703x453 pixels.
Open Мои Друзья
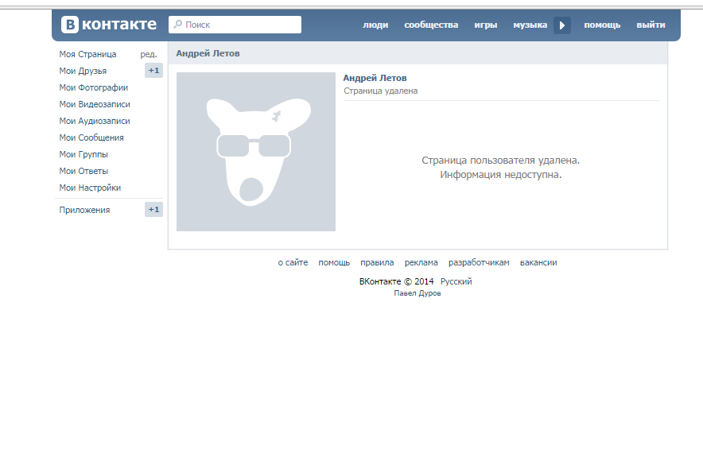pos(83,71)
